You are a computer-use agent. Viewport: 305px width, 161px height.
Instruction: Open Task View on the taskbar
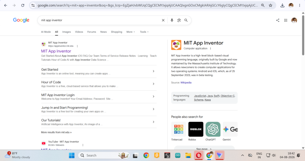[x=136, y=155]
